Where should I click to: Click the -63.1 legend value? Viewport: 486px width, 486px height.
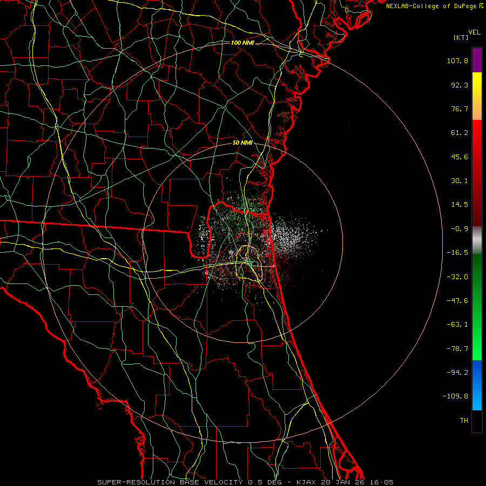[457, 325]
